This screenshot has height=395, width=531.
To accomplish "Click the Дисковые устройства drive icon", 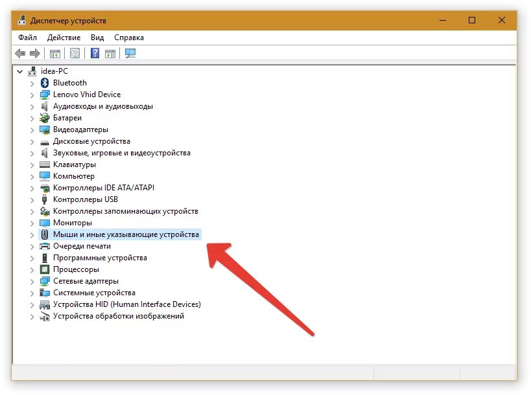I will (45, 142).
